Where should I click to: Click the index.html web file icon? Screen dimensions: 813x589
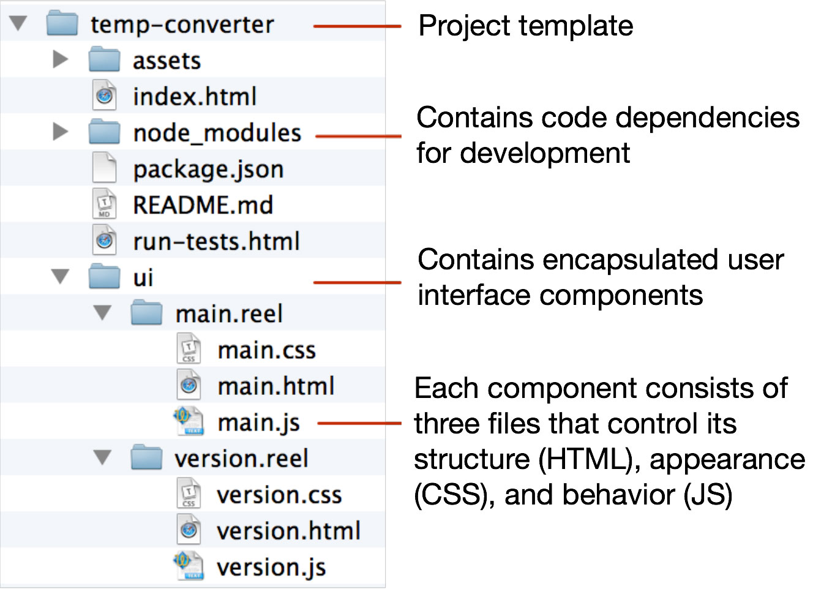104,96
